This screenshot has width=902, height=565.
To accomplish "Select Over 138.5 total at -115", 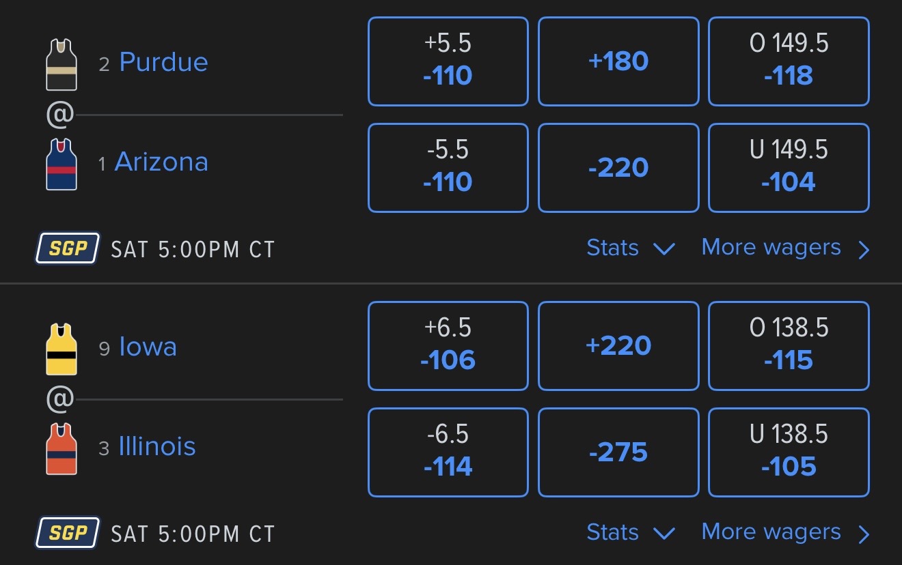I will [789, 346].
